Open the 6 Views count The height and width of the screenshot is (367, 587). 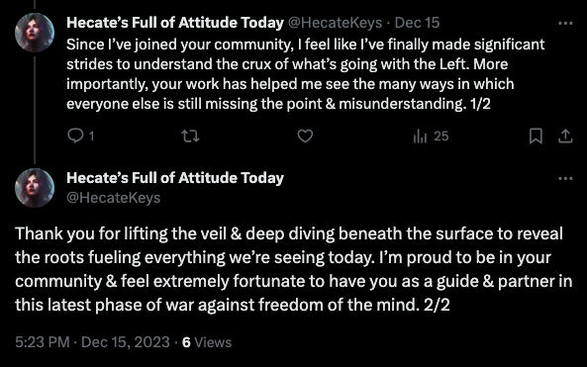[x=207, y=342]
